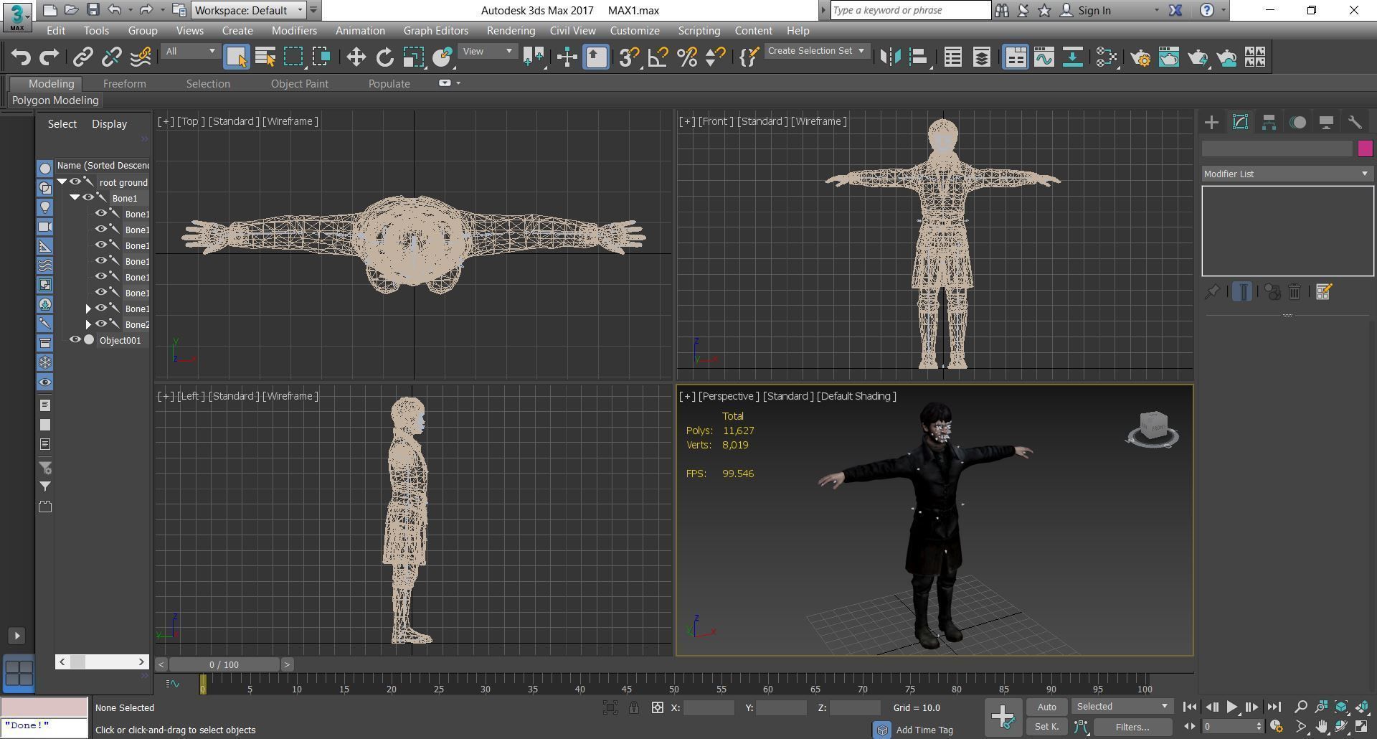Click the Filters... button

click(x=1132, y=727)
